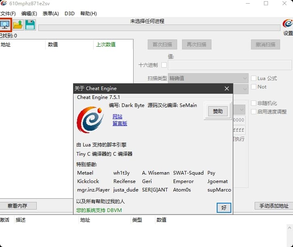Open the 留言版 forum link
Viewport: 293px width, 247px height.
point(120,123)
